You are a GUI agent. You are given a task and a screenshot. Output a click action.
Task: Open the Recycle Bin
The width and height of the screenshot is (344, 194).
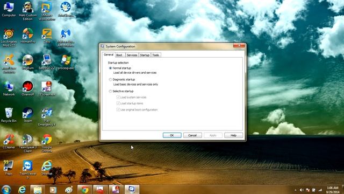[x=9, y=115]
